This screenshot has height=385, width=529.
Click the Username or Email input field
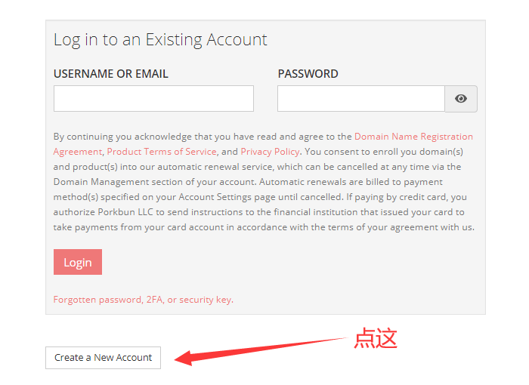point(153,99)
